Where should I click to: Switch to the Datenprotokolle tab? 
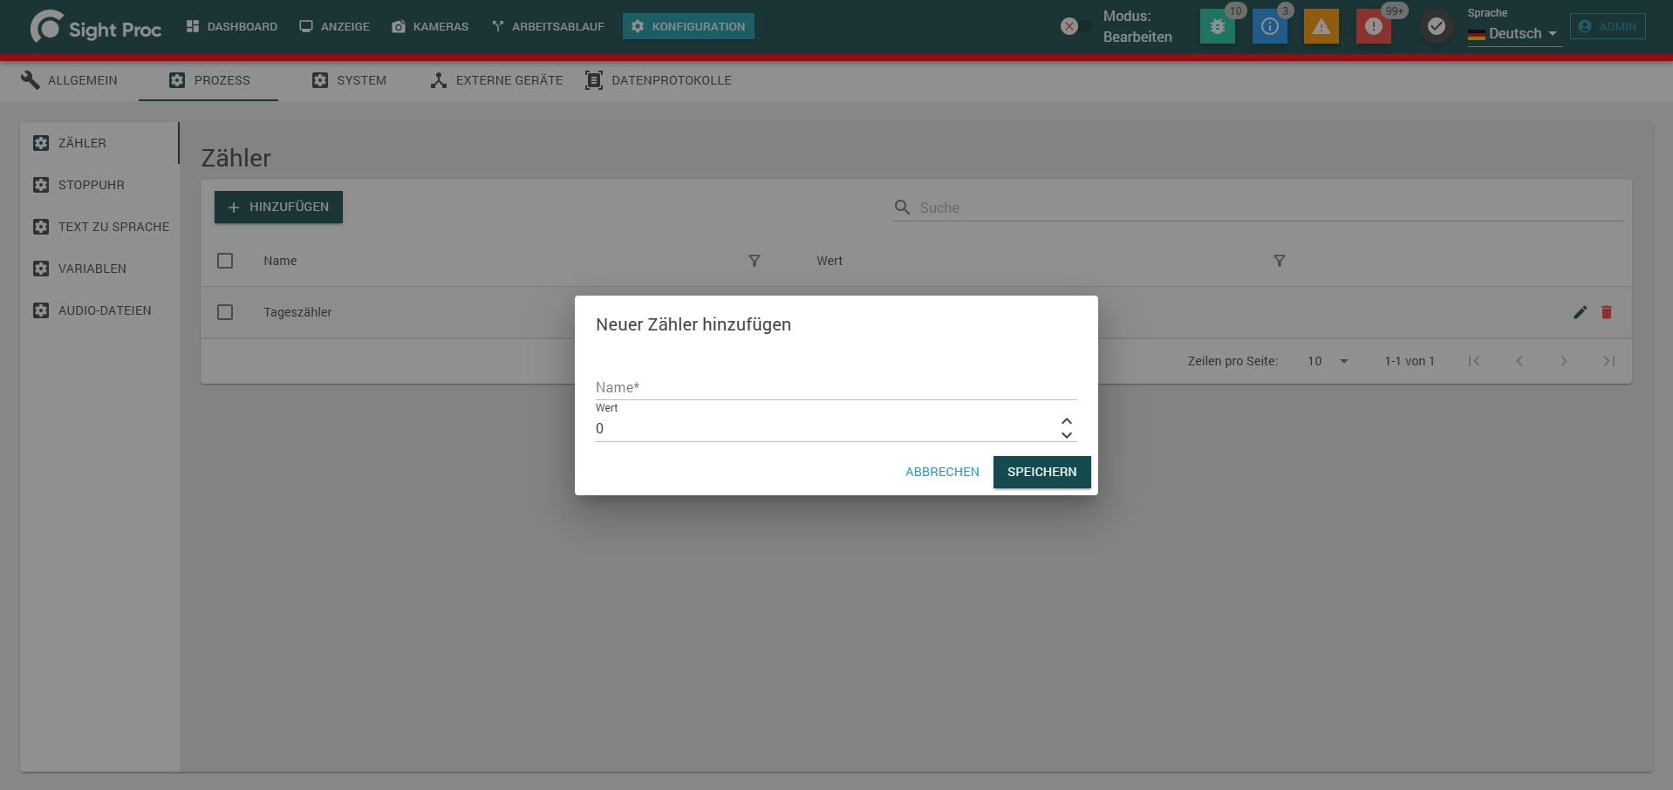tap(659, 80)
